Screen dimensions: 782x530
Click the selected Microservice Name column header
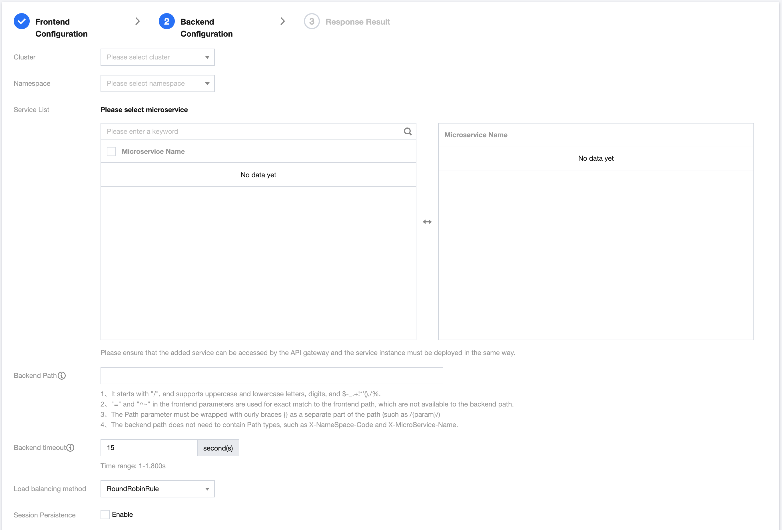pyautogui.click(x=476, y=135)
